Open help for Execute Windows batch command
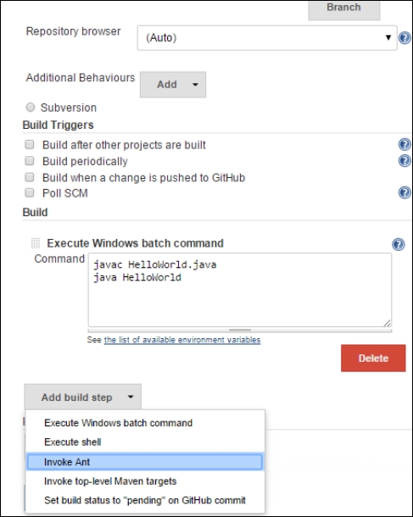Viewport: 413px width, 517px height. 399,244
